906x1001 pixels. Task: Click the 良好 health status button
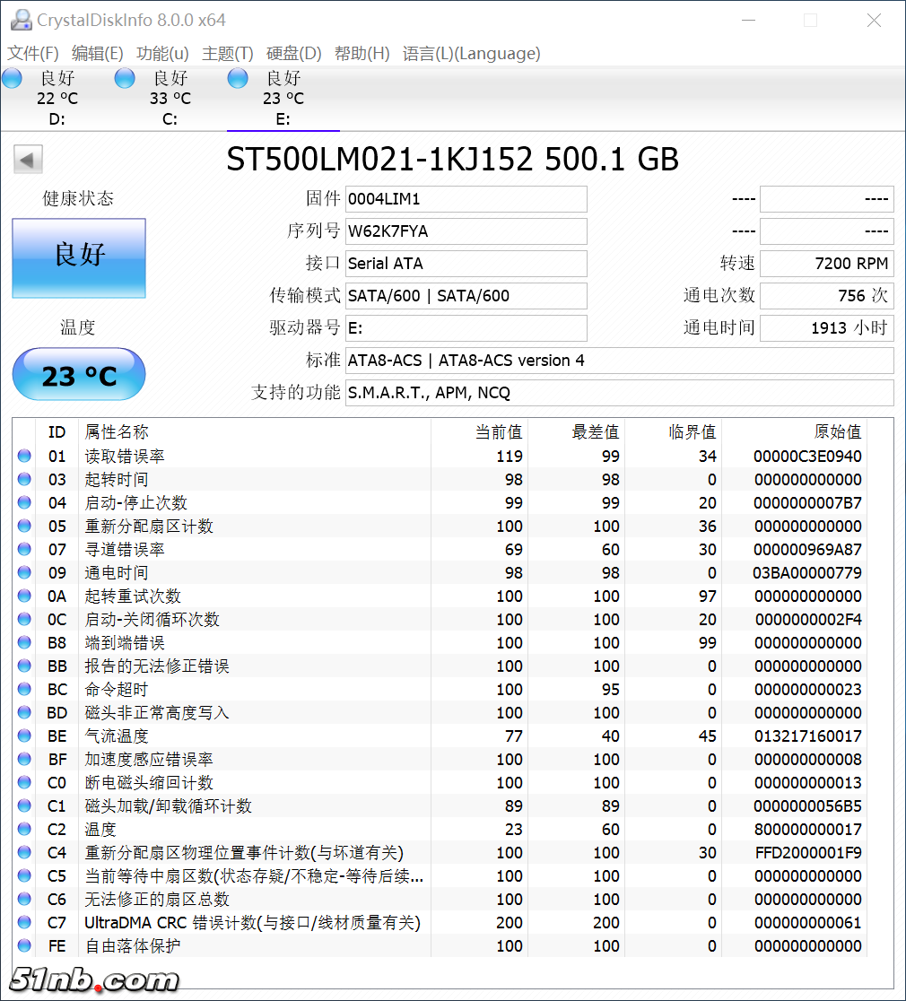[x=78, y=258]
